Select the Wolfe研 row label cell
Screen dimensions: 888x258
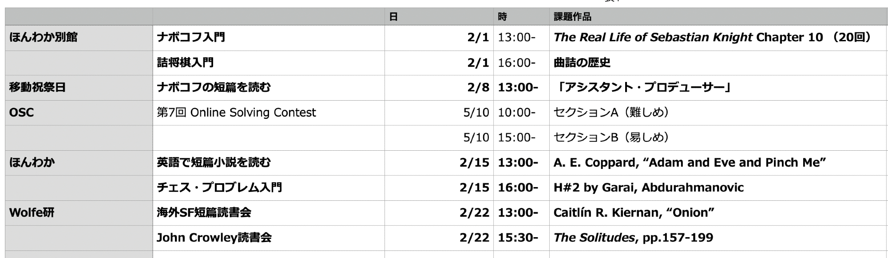tap(79, 213)
